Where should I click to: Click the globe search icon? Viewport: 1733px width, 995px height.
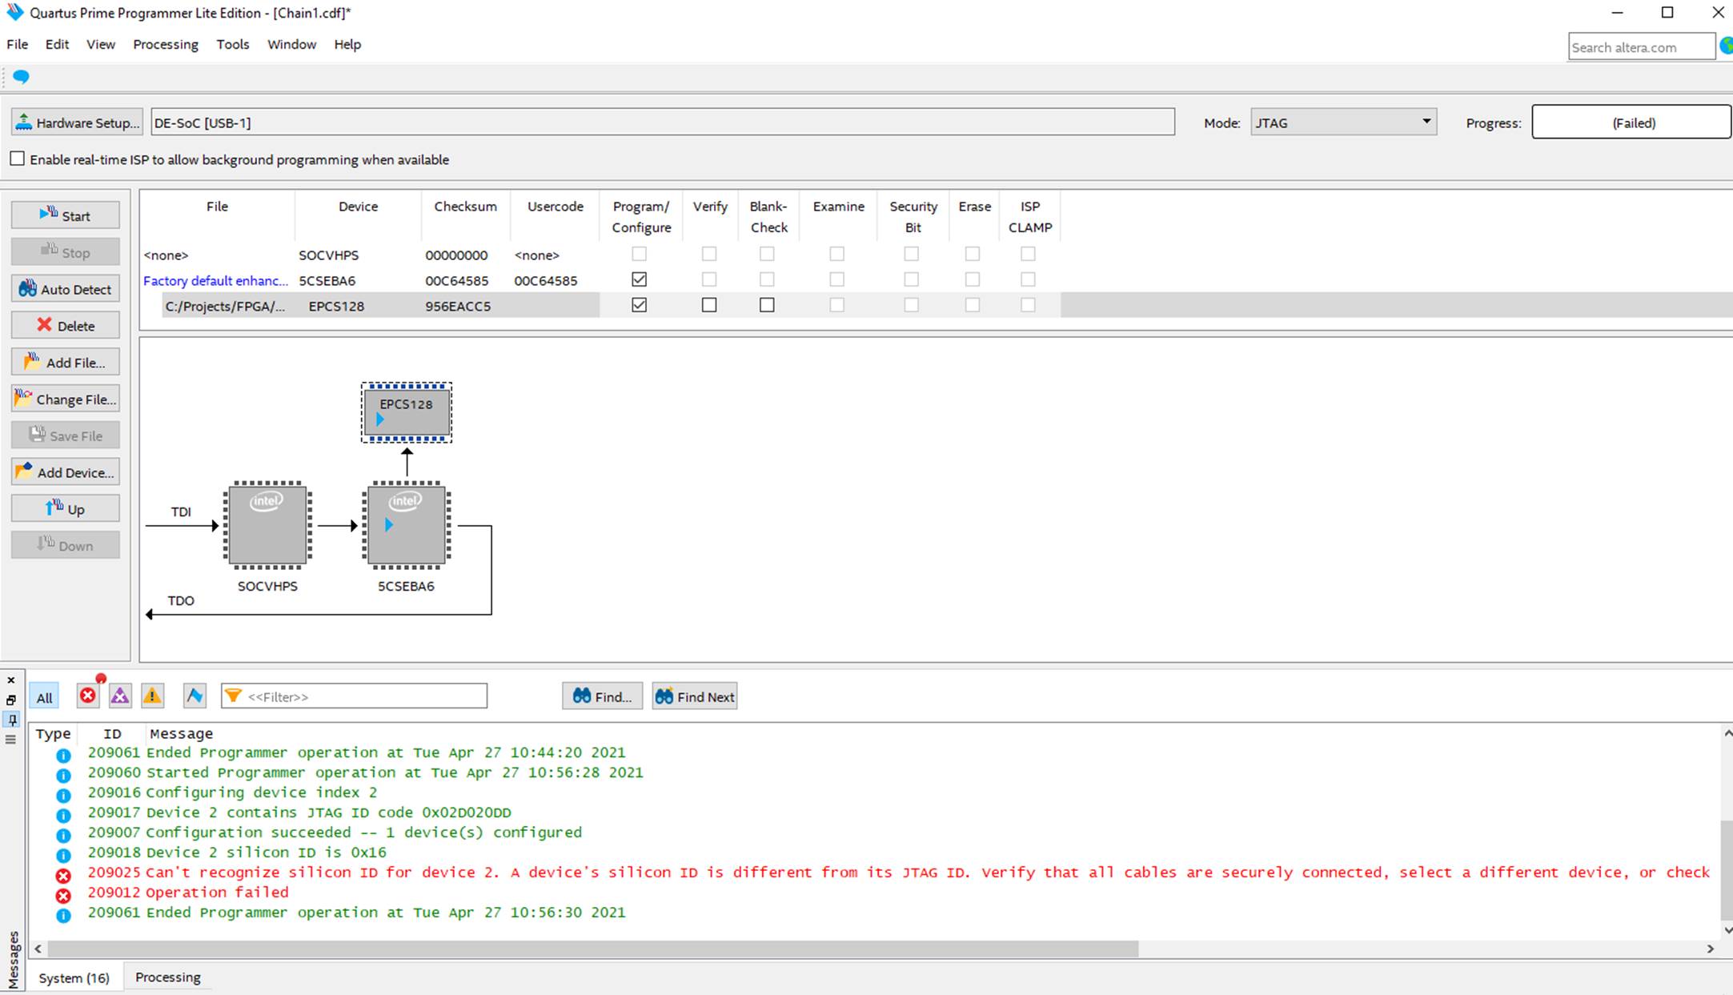point(1726,46)
